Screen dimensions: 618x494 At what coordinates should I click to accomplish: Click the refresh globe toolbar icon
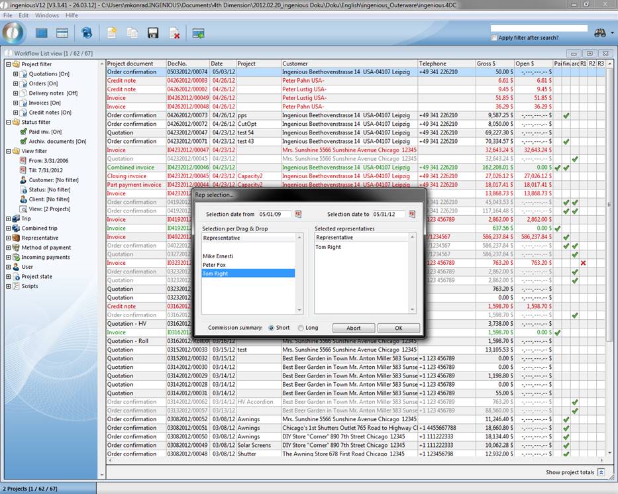pos(87,33)
